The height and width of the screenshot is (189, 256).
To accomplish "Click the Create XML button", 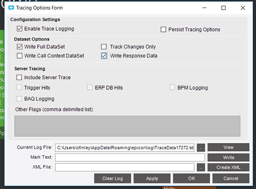I will (228, 167).
